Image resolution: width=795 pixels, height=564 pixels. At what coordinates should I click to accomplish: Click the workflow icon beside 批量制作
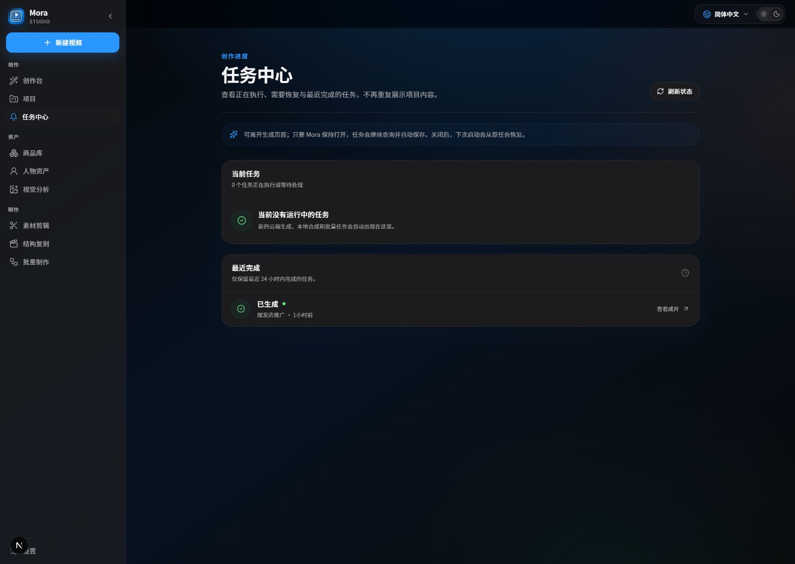14,262
